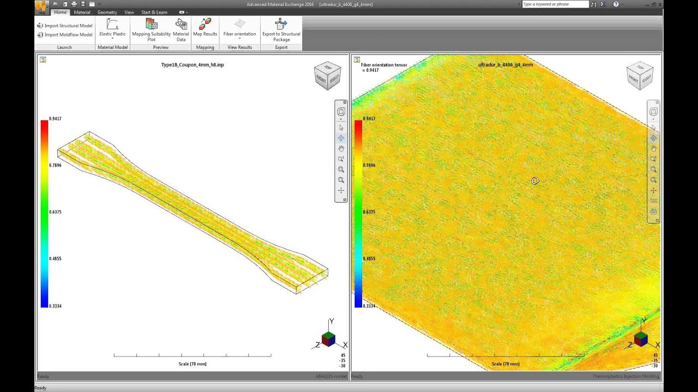Click the binoculars search icon

(x=594, y=4)
